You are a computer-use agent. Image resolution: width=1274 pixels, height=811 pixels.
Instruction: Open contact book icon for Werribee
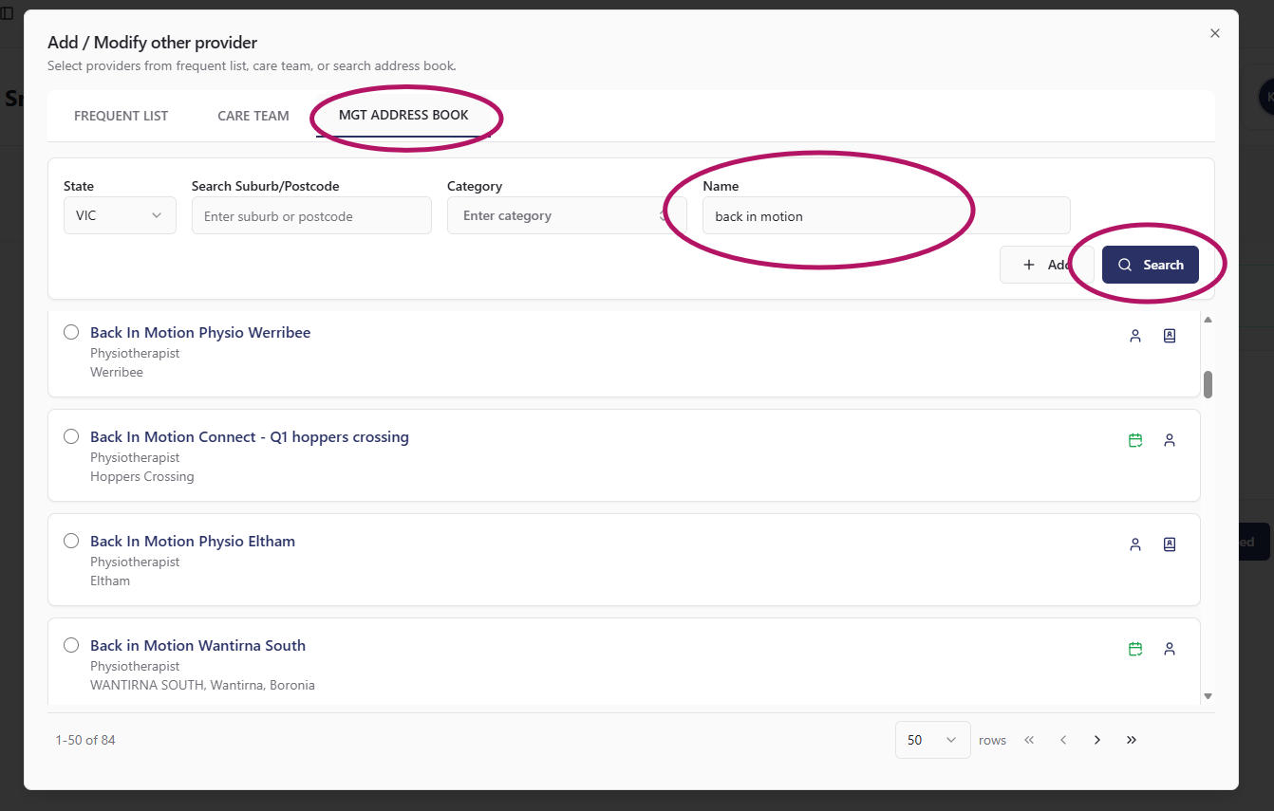click(x=1170, y=336)
